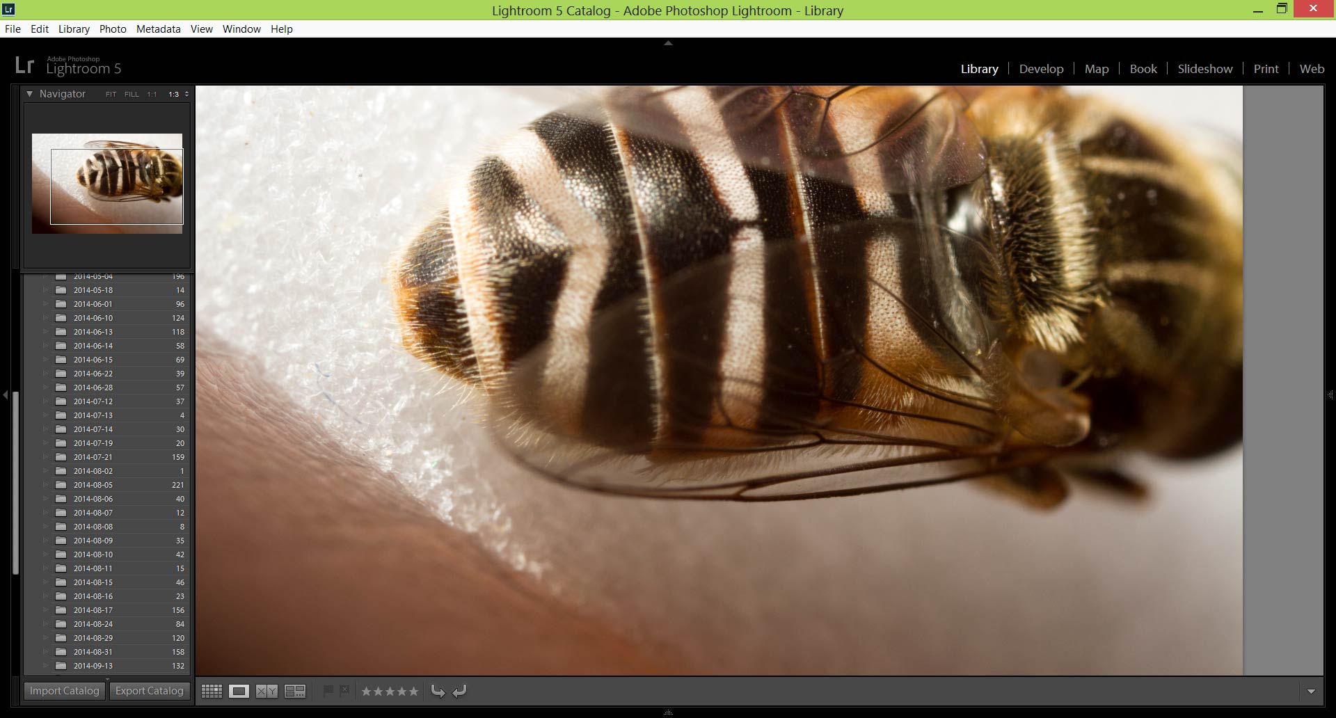
Task: Click the bee photo in Loupe view
Action: (719, 380)
